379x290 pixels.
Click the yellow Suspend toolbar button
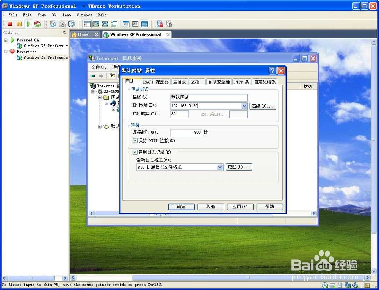tap(19, 24)
